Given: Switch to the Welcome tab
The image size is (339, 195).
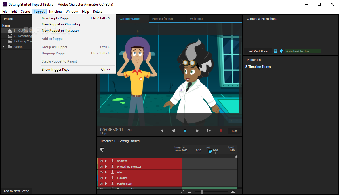Looking at the screenshot, I should [196, 19].
